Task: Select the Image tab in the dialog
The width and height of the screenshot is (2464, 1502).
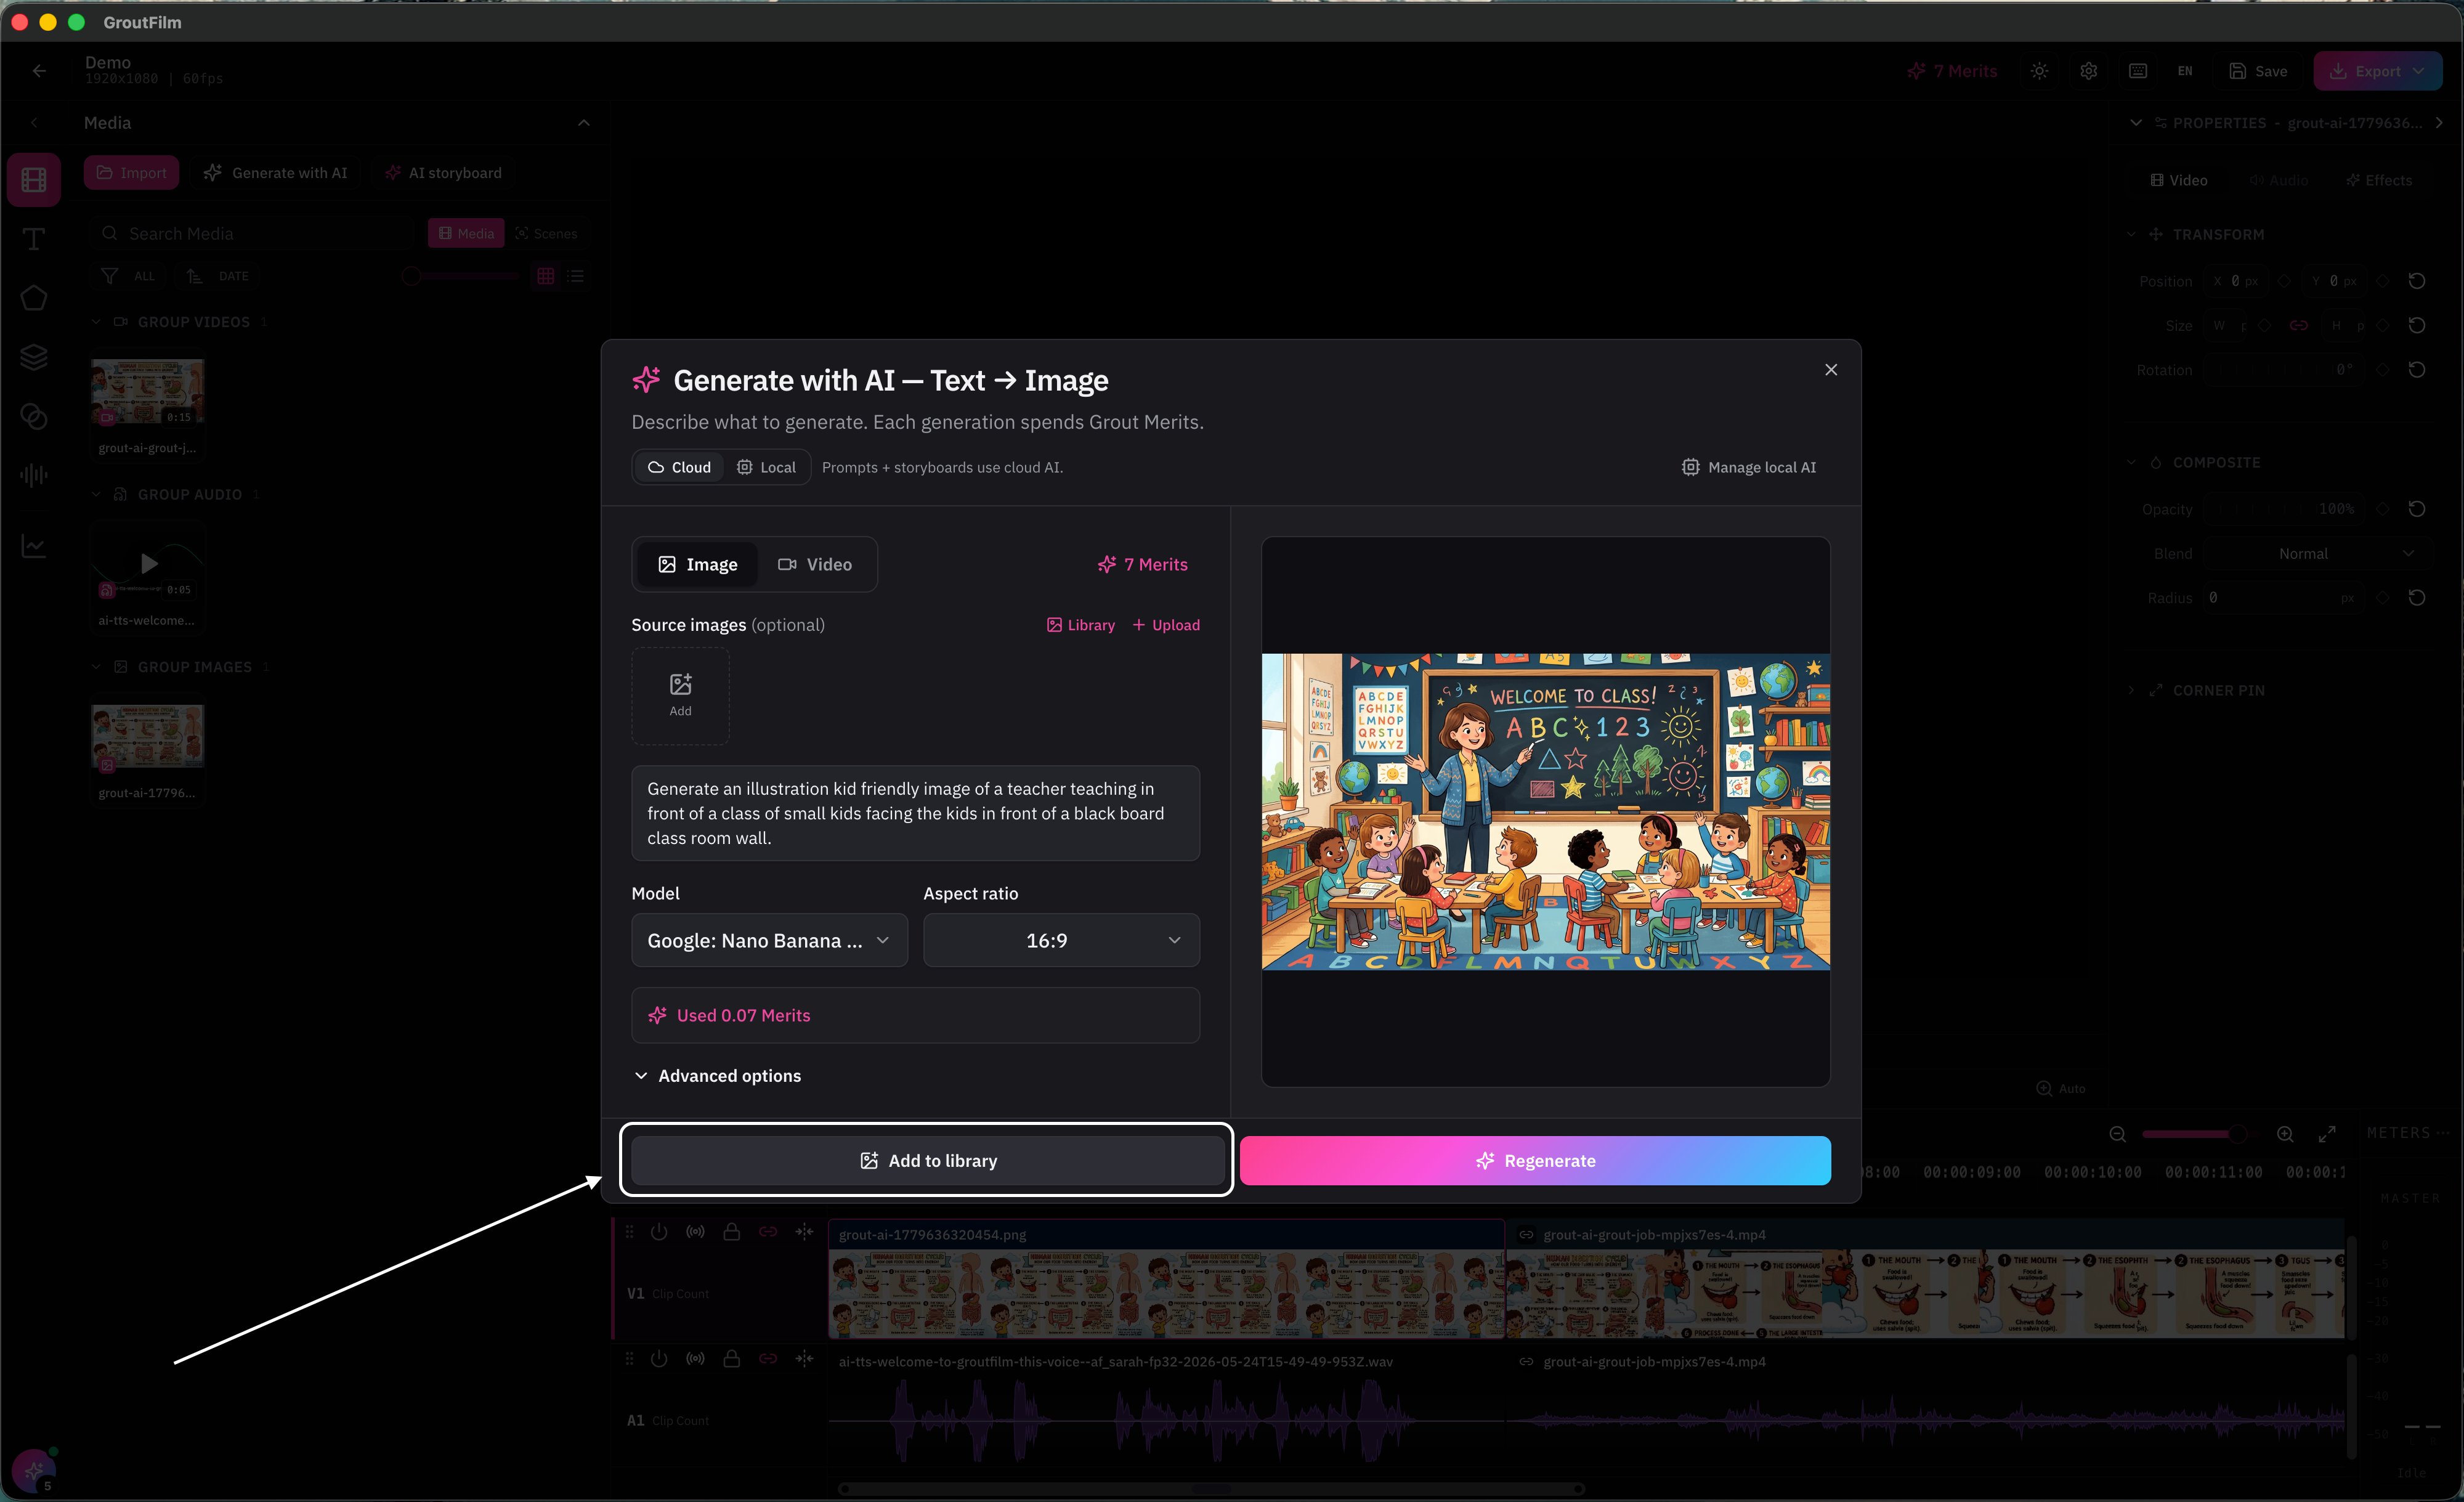Action: pos(697,565)
